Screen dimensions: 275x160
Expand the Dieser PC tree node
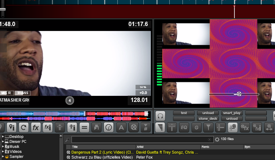[3, 141]
